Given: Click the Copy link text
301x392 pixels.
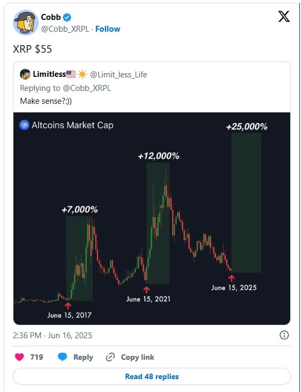Looking at the screenshot, I should click(x=137, y=357).
